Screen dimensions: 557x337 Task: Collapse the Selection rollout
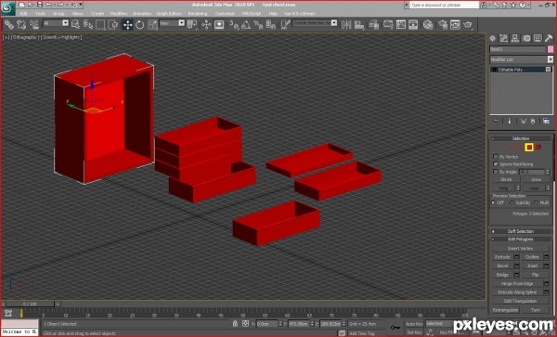click(x=521, y=138)
